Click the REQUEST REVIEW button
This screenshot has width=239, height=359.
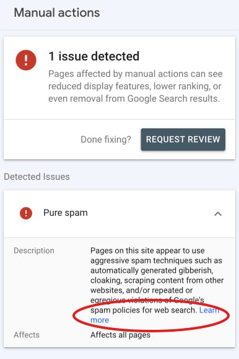click(183, 140)
